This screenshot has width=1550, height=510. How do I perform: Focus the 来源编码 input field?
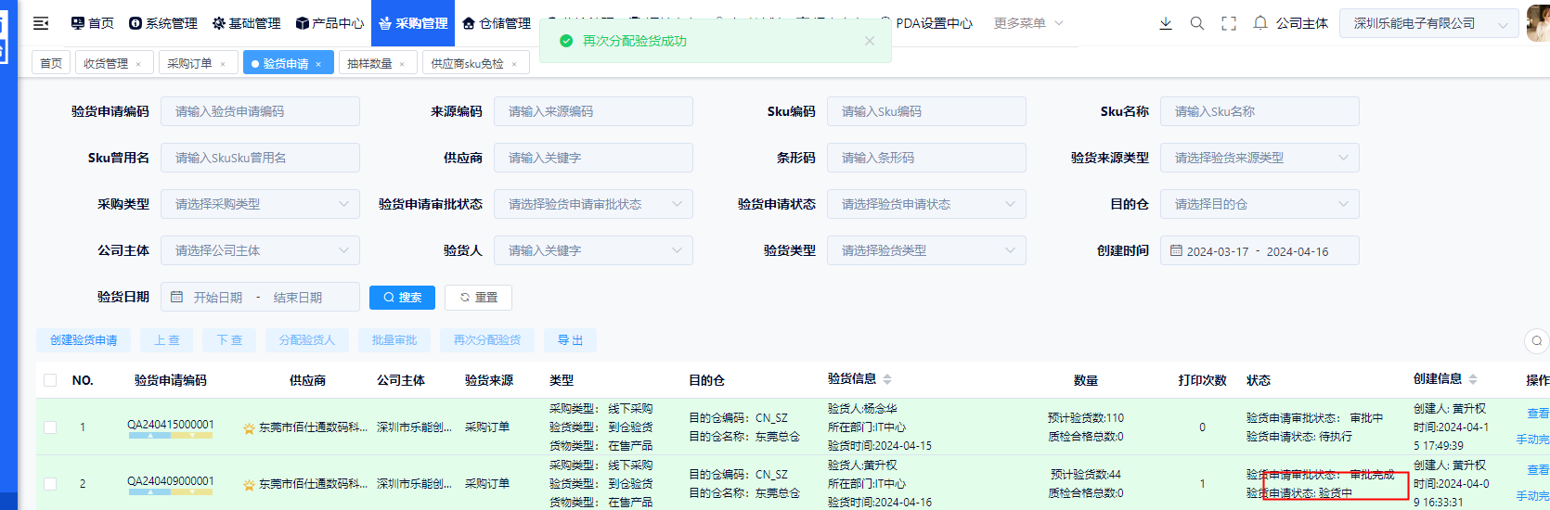click(x=593, y=111)
